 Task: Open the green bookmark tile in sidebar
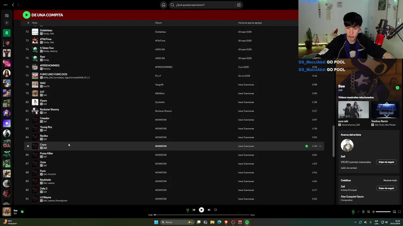(7, 33)
